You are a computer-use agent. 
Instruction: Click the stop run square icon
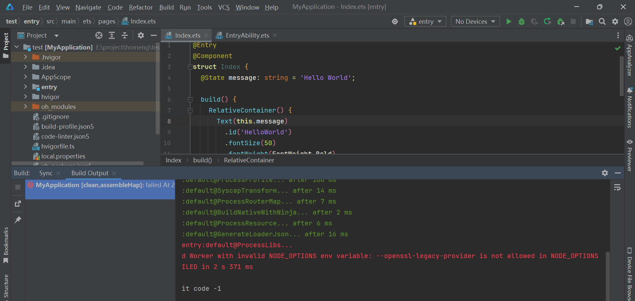[573, 21]
